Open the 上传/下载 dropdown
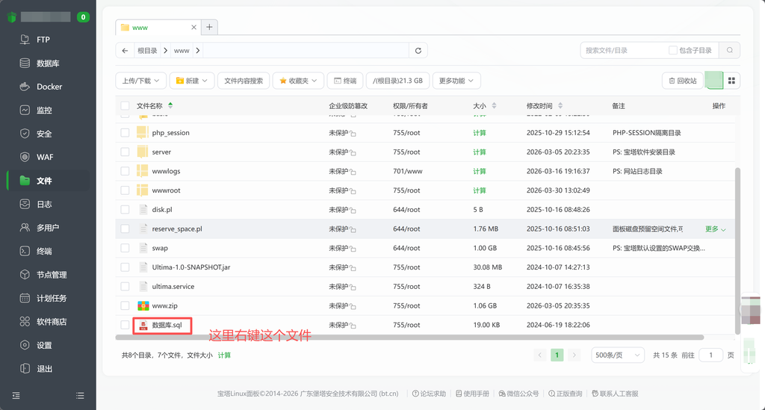This screenshot has height=410, width=765. pos(141,81)
